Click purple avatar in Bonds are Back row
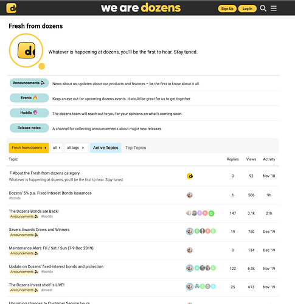The image size is (295, 304). click(200, 213)
